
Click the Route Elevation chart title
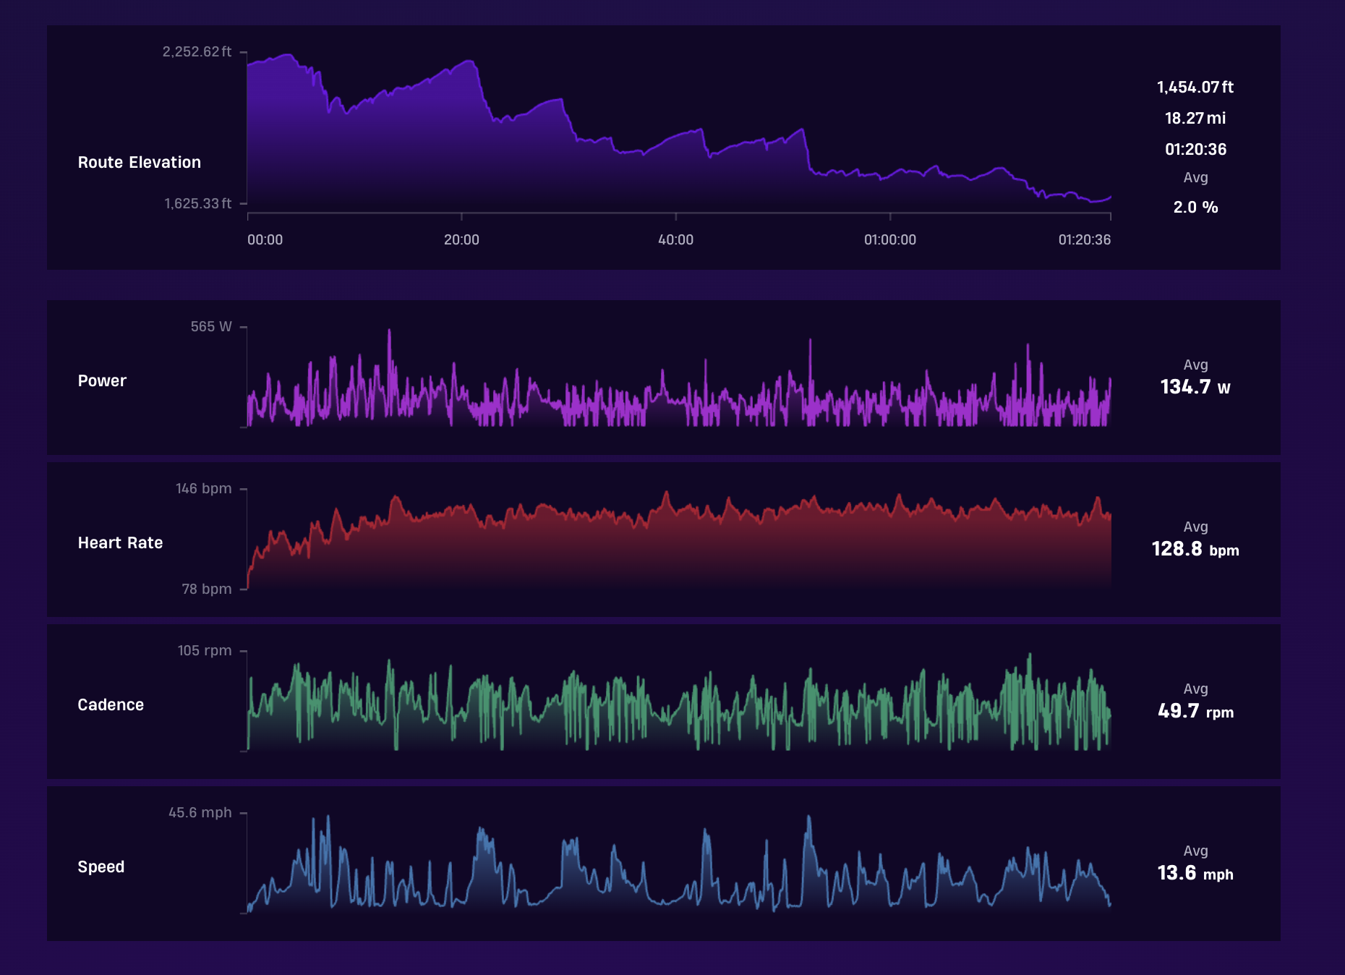pyautogui.click(x=139, y=162)
